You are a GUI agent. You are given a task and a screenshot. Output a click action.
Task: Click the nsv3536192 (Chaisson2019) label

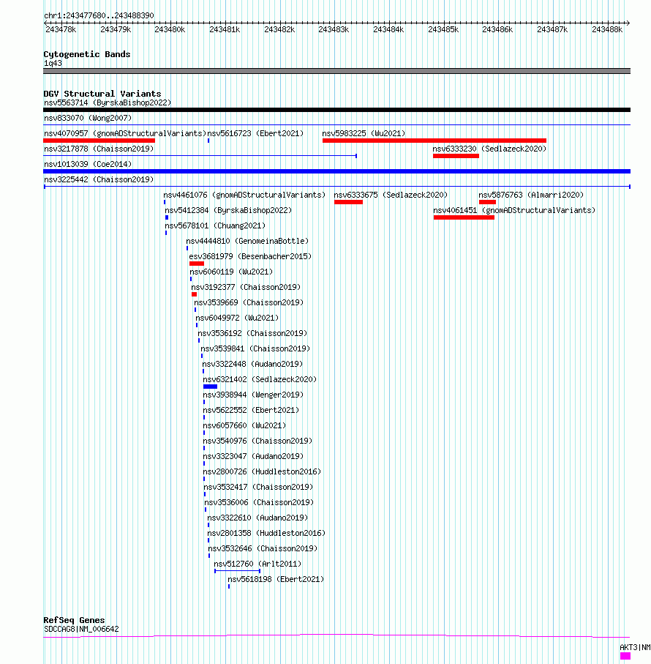[252, 333]
